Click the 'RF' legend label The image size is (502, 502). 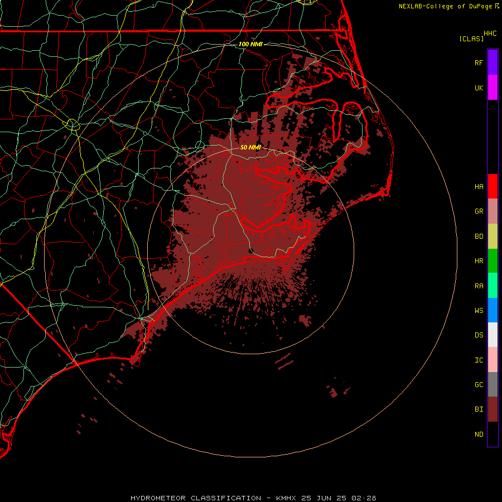point(479,62)
